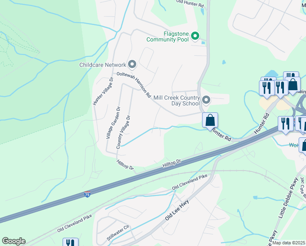Image resolution: width=306 pixels, height=246 pixels.
Task: Click the shopping bag icon near Hunter Rd
Action: point(210,121)
